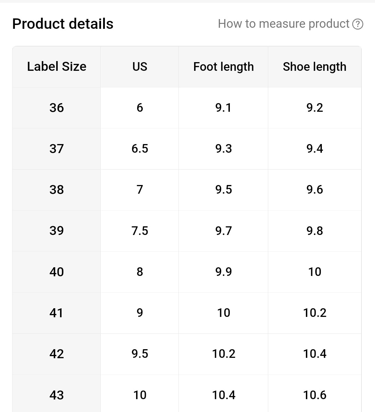Pick label size 43 cell
The height and width of the screenshot is (412, 375).
(57, 395)
